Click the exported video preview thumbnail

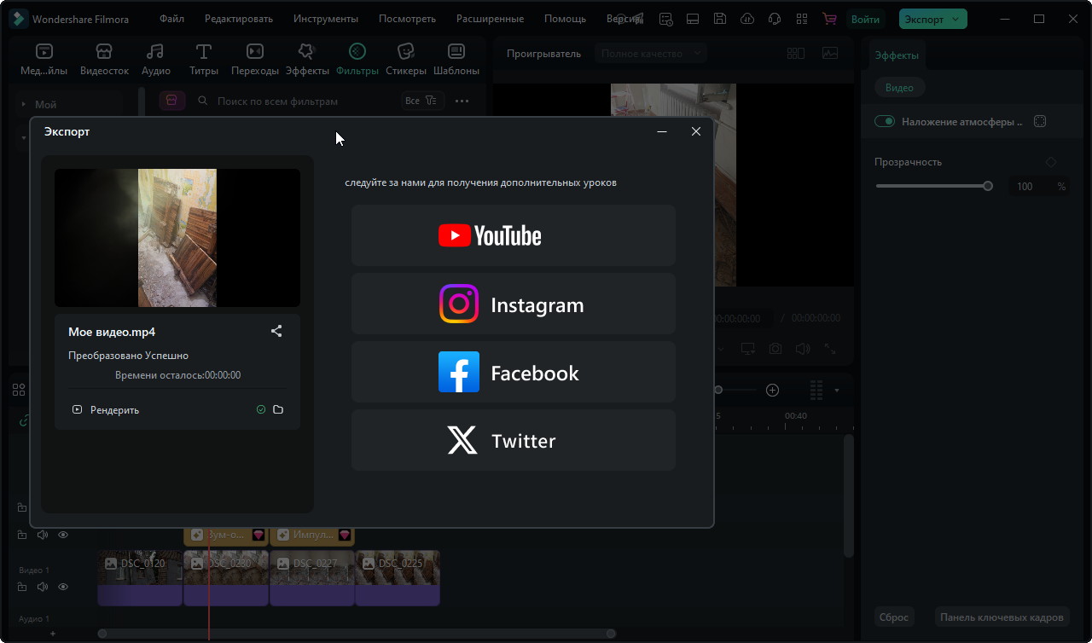coord(177,237)
